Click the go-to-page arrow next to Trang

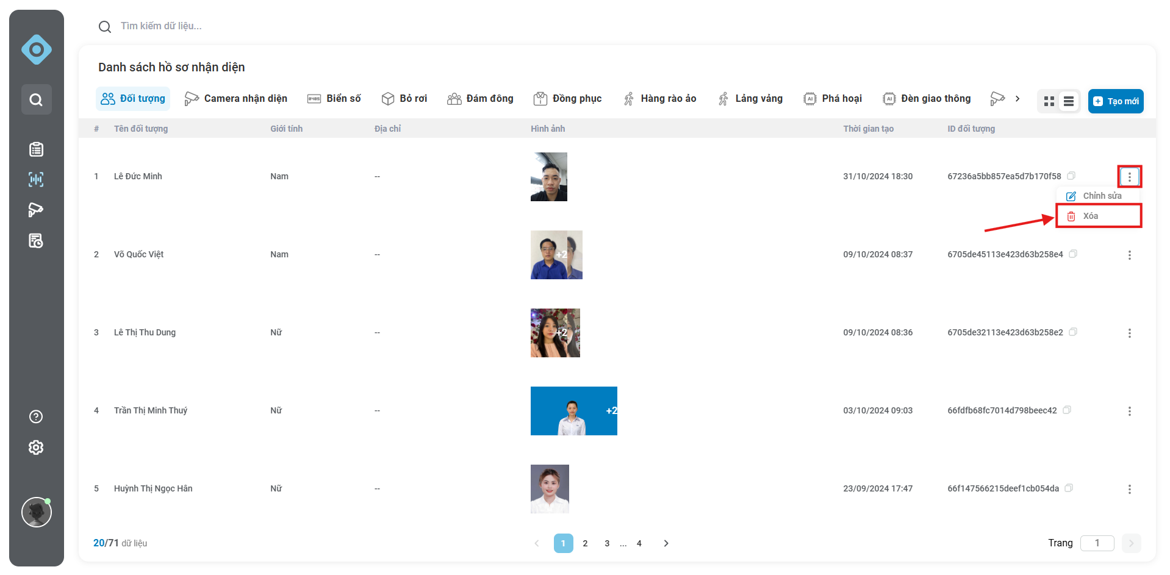1131,543
